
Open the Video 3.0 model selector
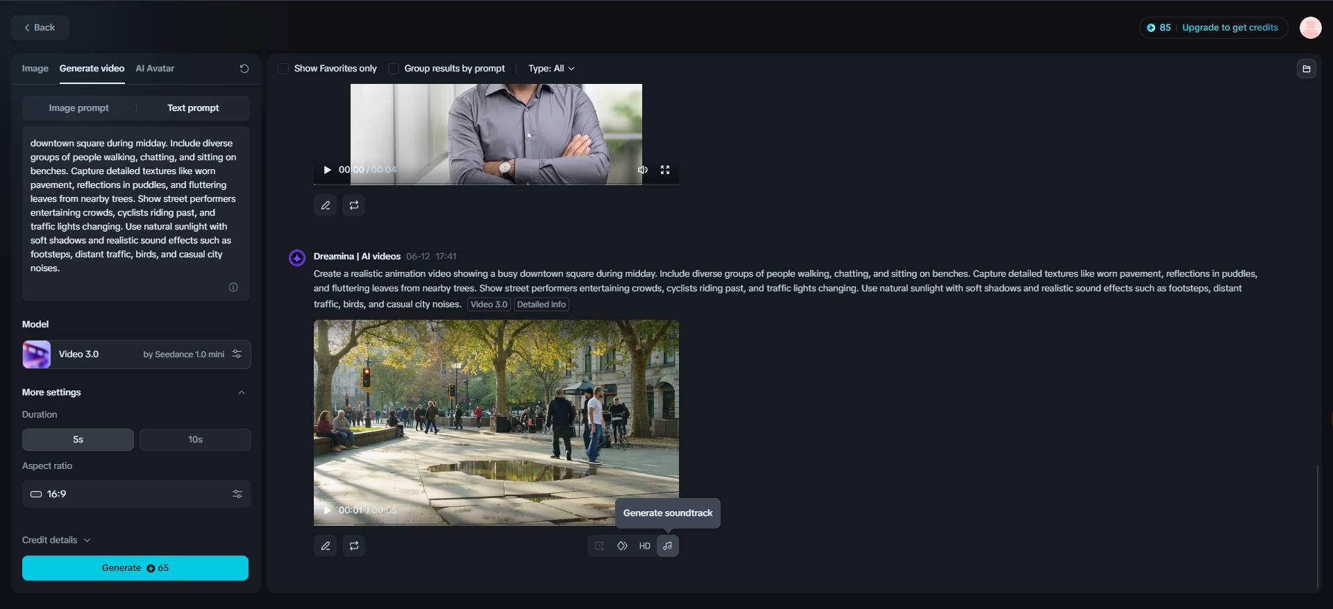(x=136, y=354)
